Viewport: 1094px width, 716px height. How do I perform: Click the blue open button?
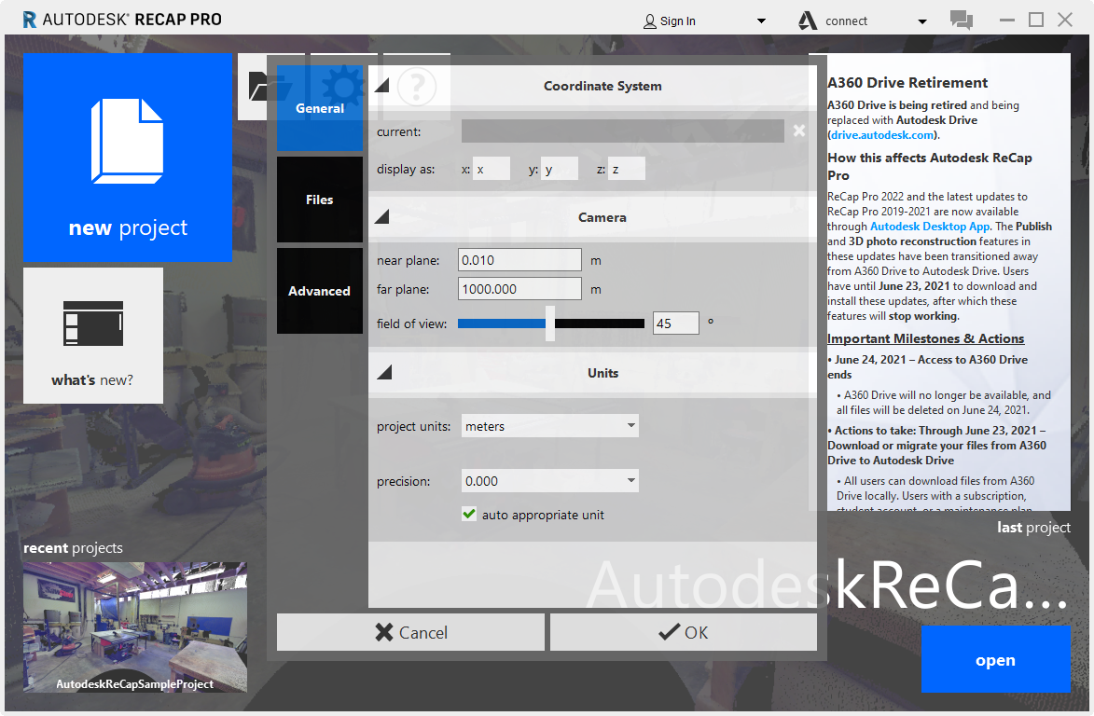995,659
